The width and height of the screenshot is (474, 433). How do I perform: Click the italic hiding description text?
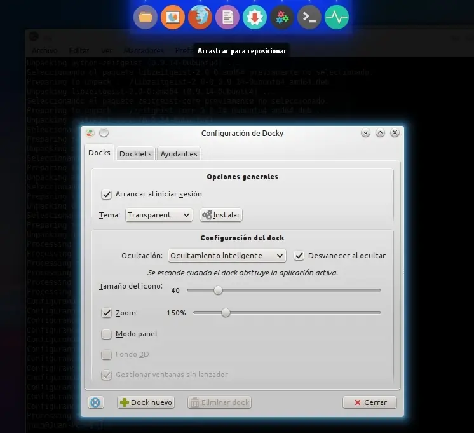243,273
